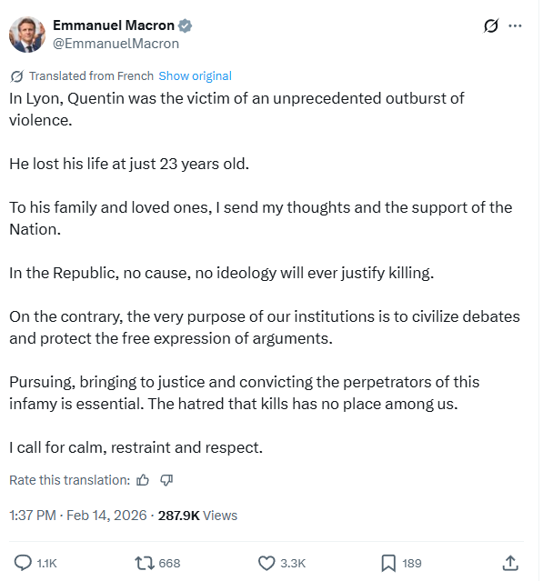The image size is (543, 581).
Task: Click the Grok icon at top right
Action: tap(491, 26)
